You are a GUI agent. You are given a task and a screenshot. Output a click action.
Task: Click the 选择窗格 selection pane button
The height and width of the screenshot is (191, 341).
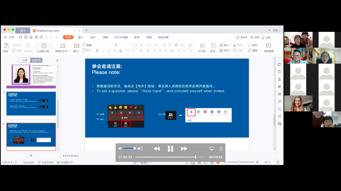tap(269, 48)
